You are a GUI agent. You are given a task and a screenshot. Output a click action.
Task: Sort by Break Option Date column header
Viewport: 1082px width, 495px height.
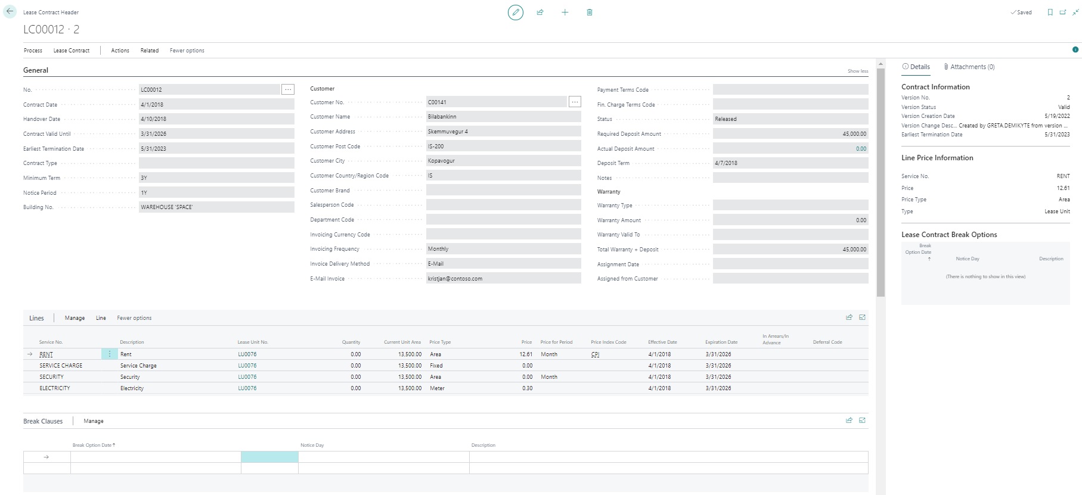[94, 445]
